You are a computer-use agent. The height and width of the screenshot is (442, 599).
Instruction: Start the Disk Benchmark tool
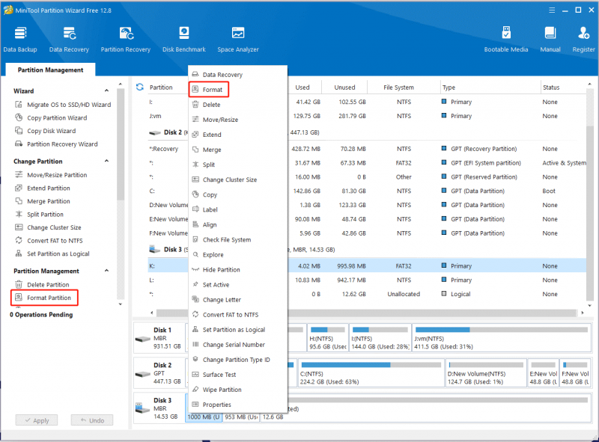pyautogui.click(x=184, y=40)
